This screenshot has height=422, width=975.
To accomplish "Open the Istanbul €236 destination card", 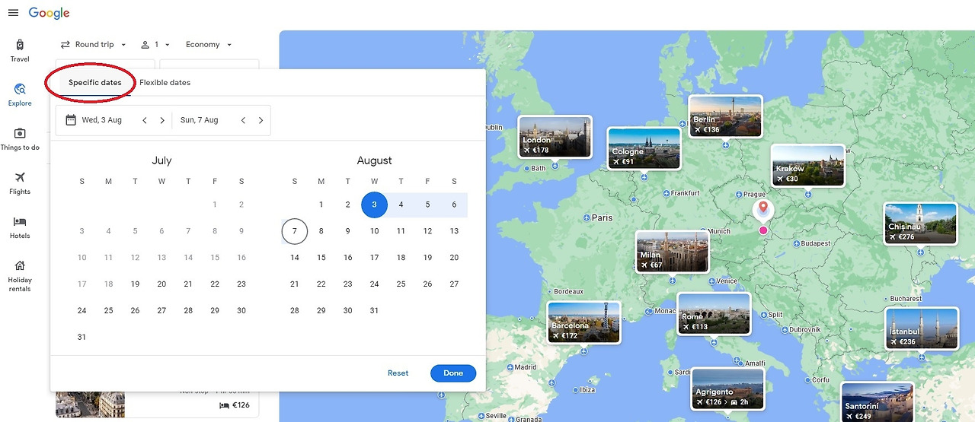I will (922, 328).
